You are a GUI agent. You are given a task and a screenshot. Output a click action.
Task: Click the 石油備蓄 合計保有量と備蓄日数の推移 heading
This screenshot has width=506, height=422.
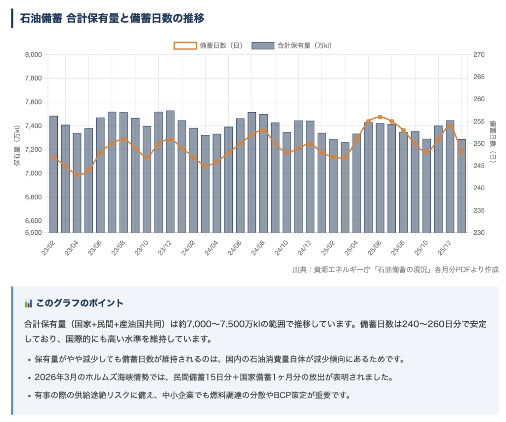point(112,18)
